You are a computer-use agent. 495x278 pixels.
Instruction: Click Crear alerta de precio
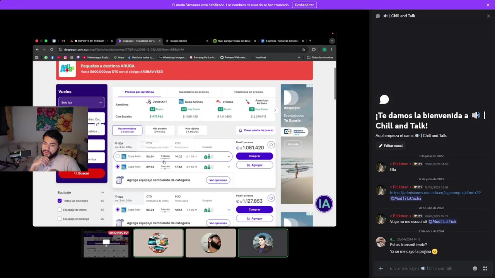256,130
